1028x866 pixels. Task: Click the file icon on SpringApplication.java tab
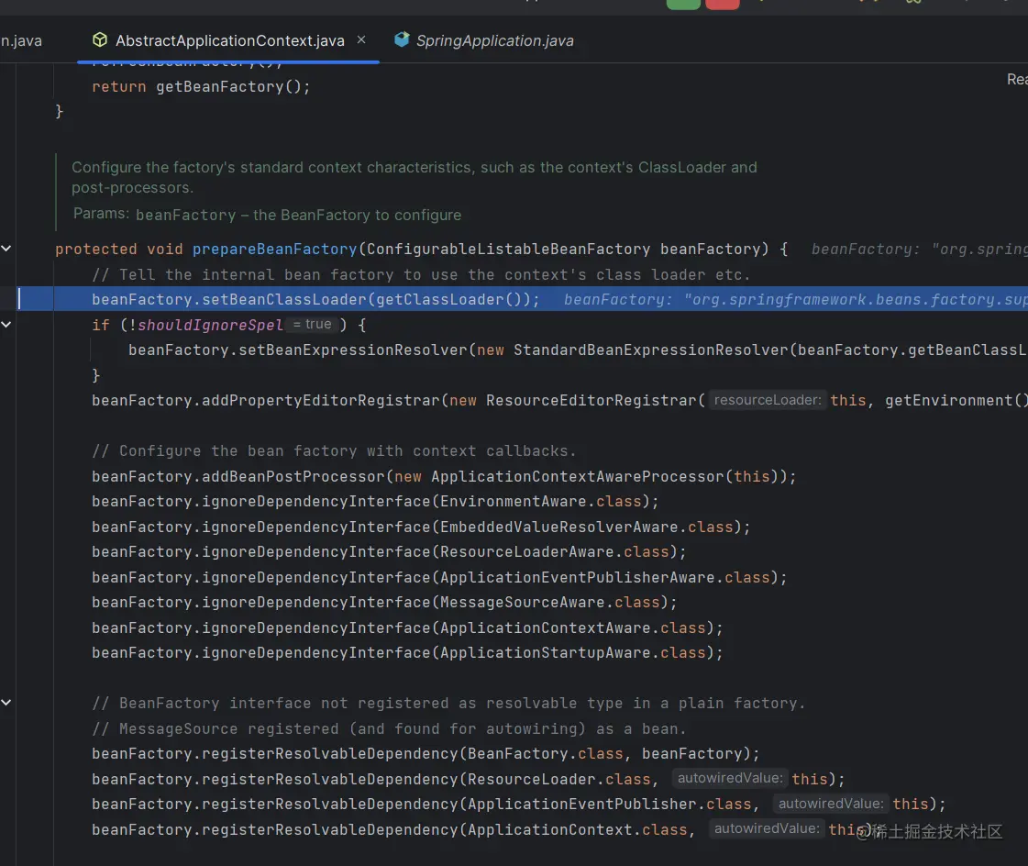tap(402, 39)
